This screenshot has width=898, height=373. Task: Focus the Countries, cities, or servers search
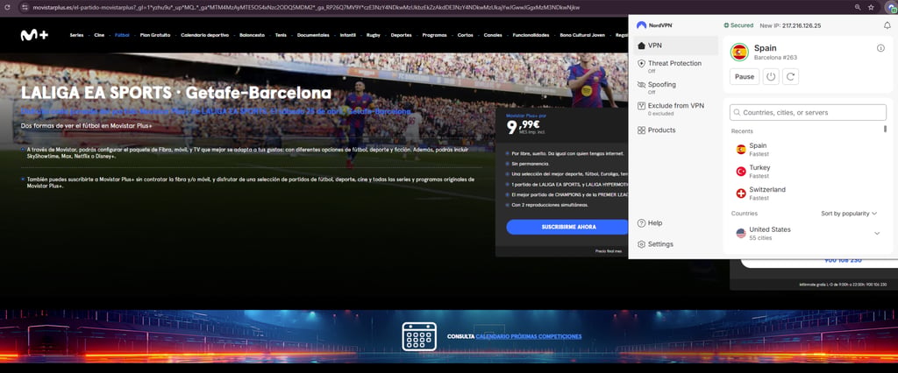(808, 113)
